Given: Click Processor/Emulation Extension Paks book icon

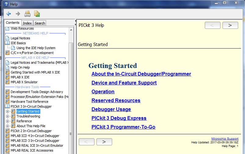Looking at the screenshot, I should 7,97.
